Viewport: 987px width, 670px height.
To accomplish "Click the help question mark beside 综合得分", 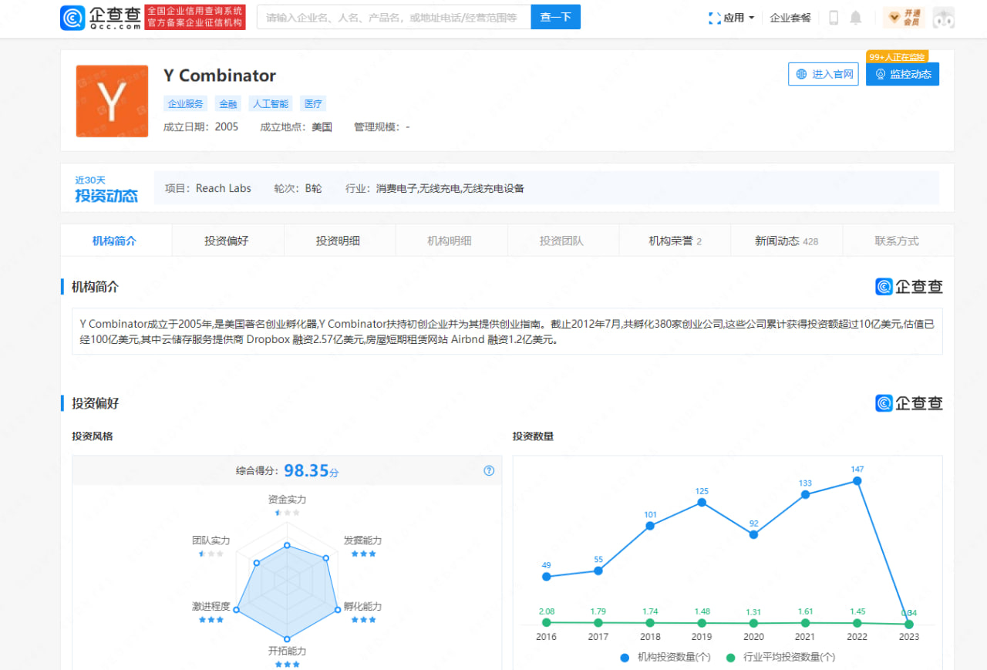I will click(489, 470).
